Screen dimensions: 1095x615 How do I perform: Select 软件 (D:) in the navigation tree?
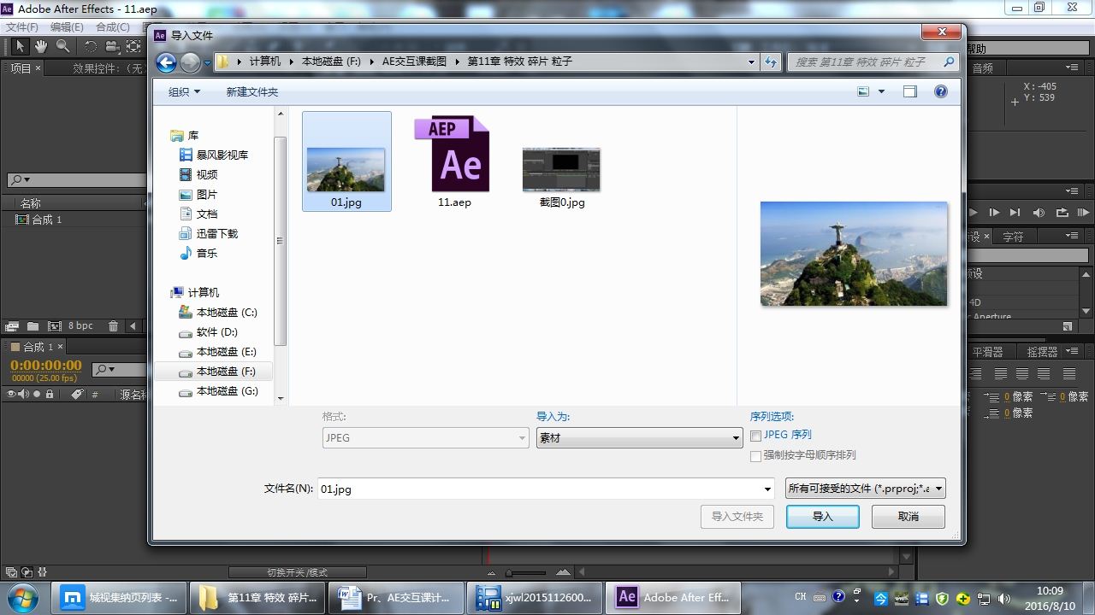[x=217, y=332]
